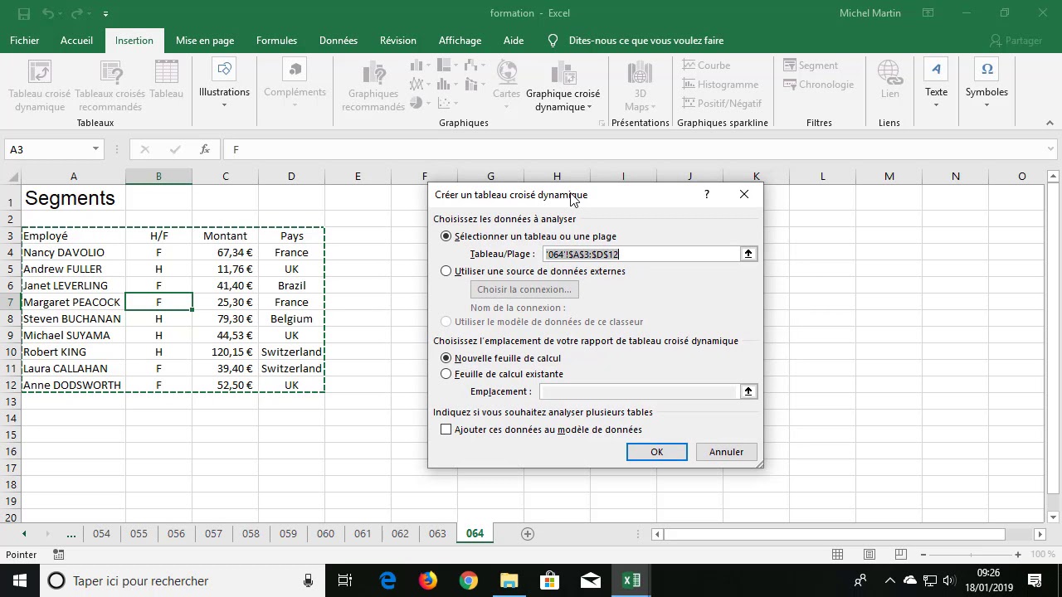Collapse dialog using Tableau/Plage range selector icon

pos(748,255)
